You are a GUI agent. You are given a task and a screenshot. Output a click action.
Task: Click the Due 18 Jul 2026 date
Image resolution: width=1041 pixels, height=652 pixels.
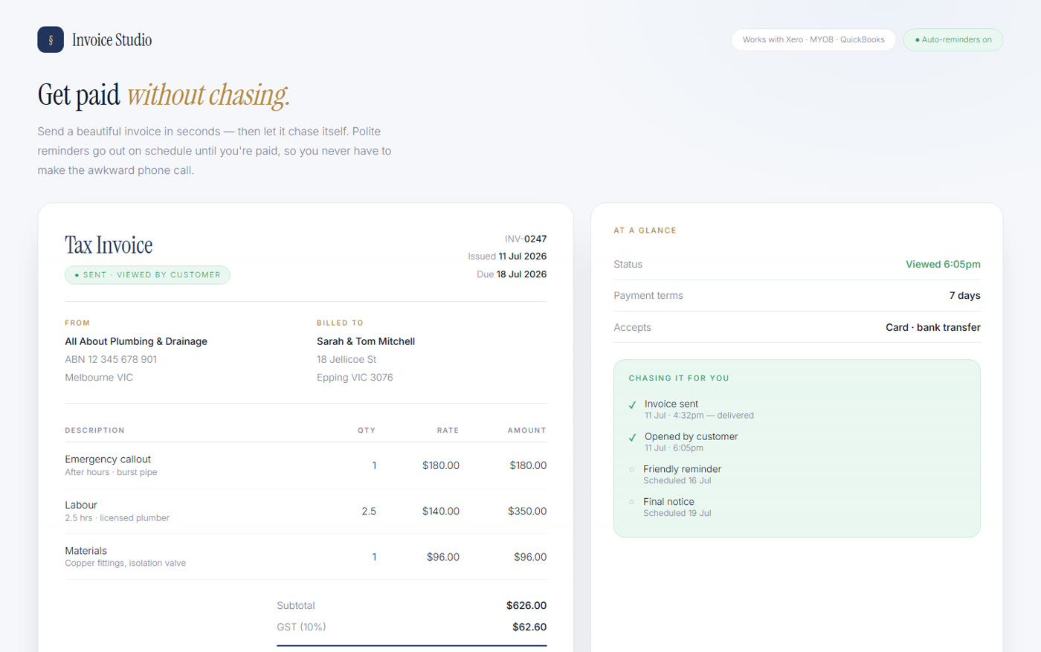coord(512,274)
